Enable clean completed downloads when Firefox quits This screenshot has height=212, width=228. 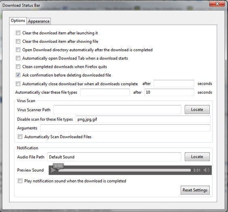(18, 67)
